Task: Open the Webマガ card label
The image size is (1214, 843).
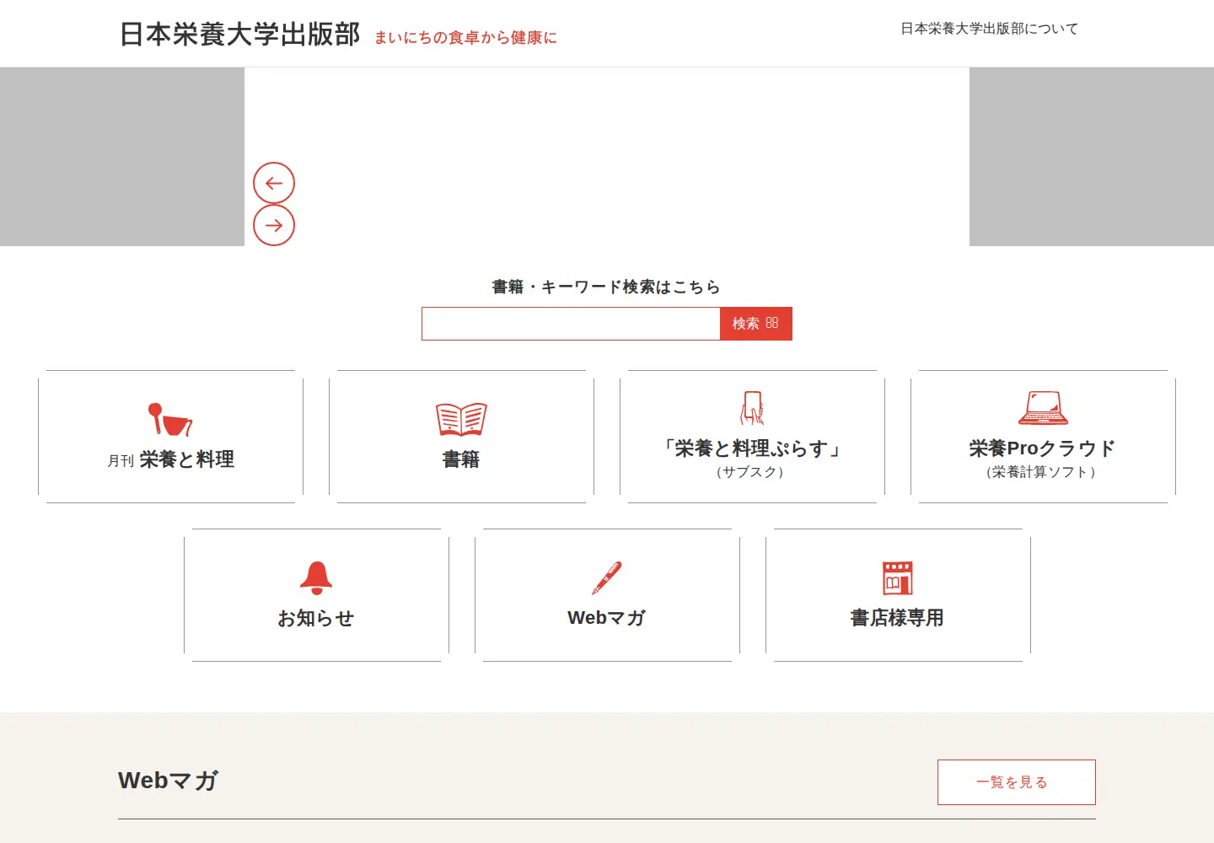Action: [607, 618]
